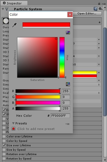Click the Particle System component icon
Screen dimensions: 107x162
(7, 9)
